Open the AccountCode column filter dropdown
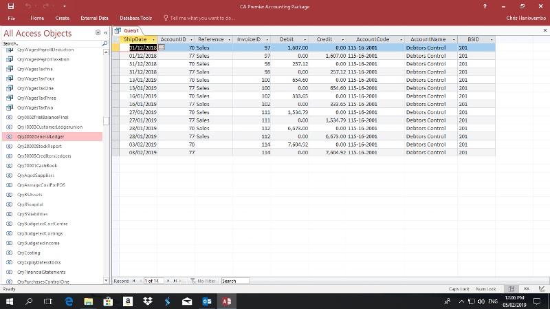This screenshot has height=309, width=550. (401, 40)
